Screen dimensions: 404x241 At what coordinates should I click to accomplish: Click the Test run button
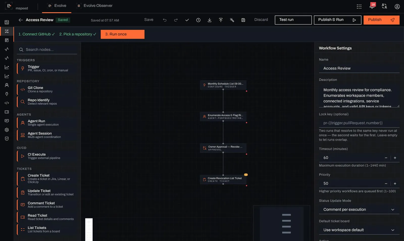point(293,20)
